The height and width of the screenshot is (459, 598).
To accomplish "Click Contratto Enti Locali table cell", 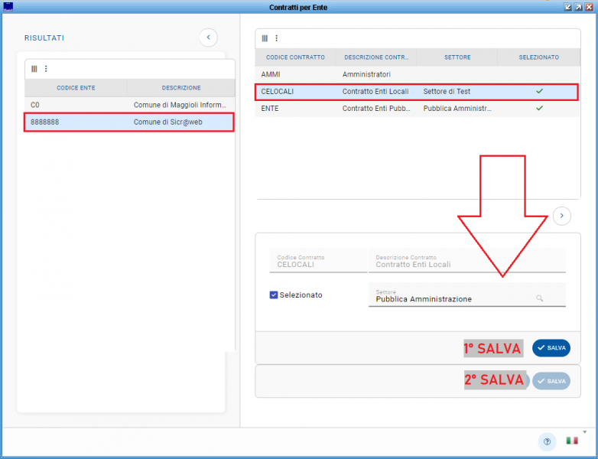I will pyautogui.click(x=375, y=92).
